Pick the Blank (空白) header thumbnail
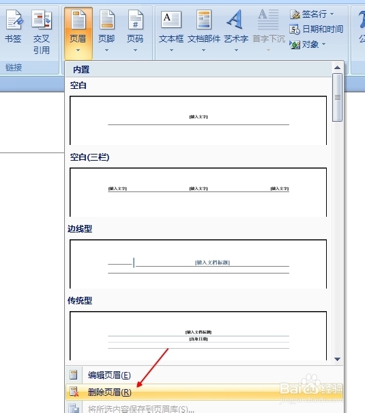 click(199, 120)
